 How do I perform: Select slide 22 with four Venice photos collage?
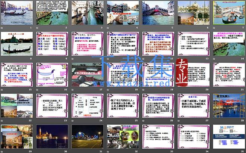click(x=17, y=106)
